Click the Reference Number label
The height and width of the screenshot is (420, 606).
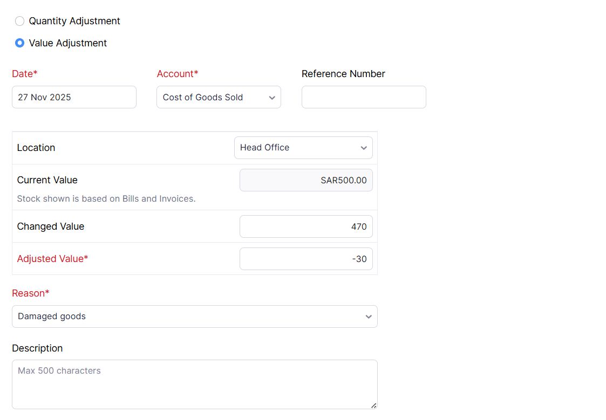click(x=343, y=74)
